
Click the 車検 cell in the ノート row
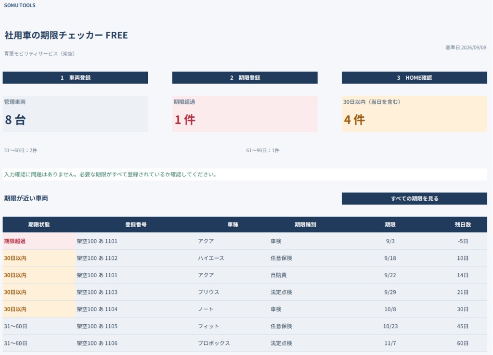(x=276, y=309)
